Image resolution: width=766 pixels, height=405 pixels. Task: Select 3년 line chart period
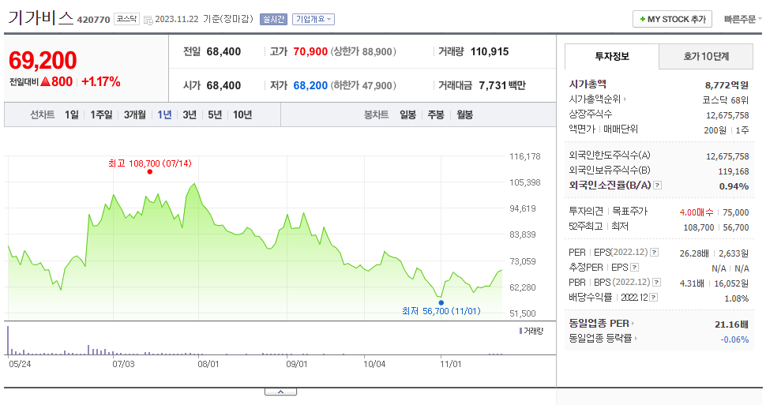(x=190, y=114)
